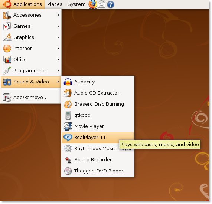Select the Office menu entry
Viewport: 212px width, 204px height.
click(x=31, y=60)
